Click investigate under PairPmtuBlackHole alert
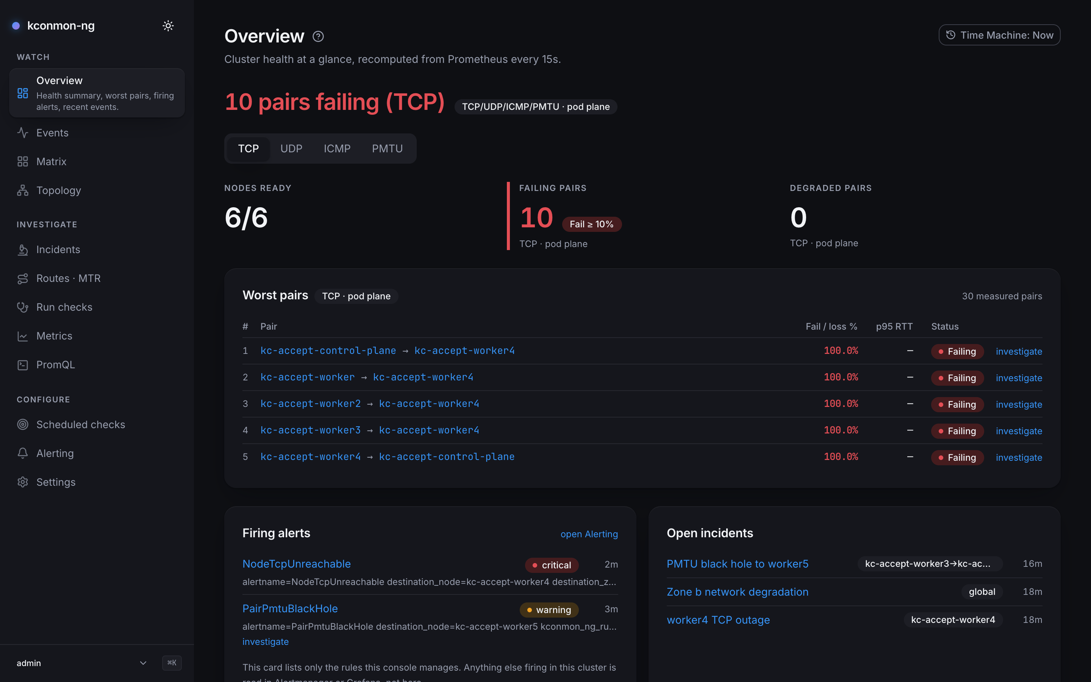The width and height of the screenshot is (1091, 682). point(266,641)
